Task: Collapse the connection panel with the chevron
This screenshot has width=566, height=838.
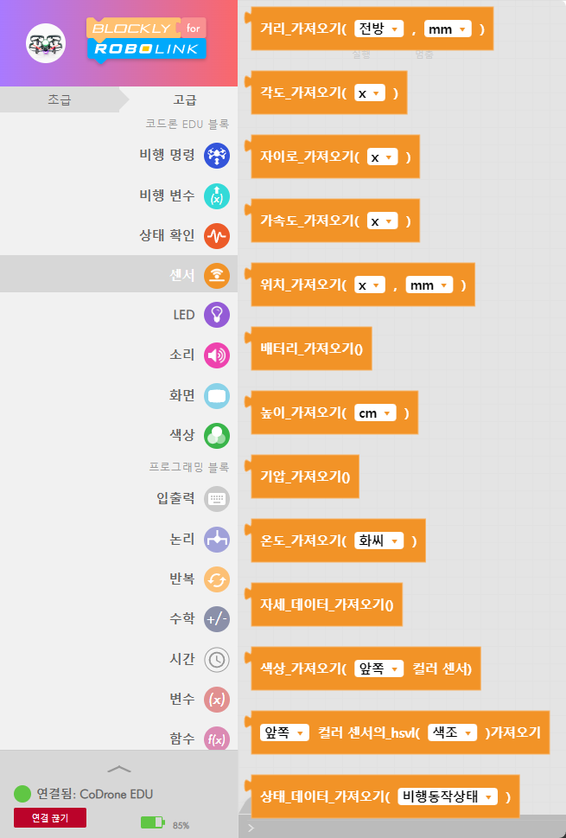Action: point(118,768)
